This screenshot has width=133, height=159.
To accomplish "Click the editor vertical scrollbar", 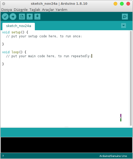I will click(131, 78).
